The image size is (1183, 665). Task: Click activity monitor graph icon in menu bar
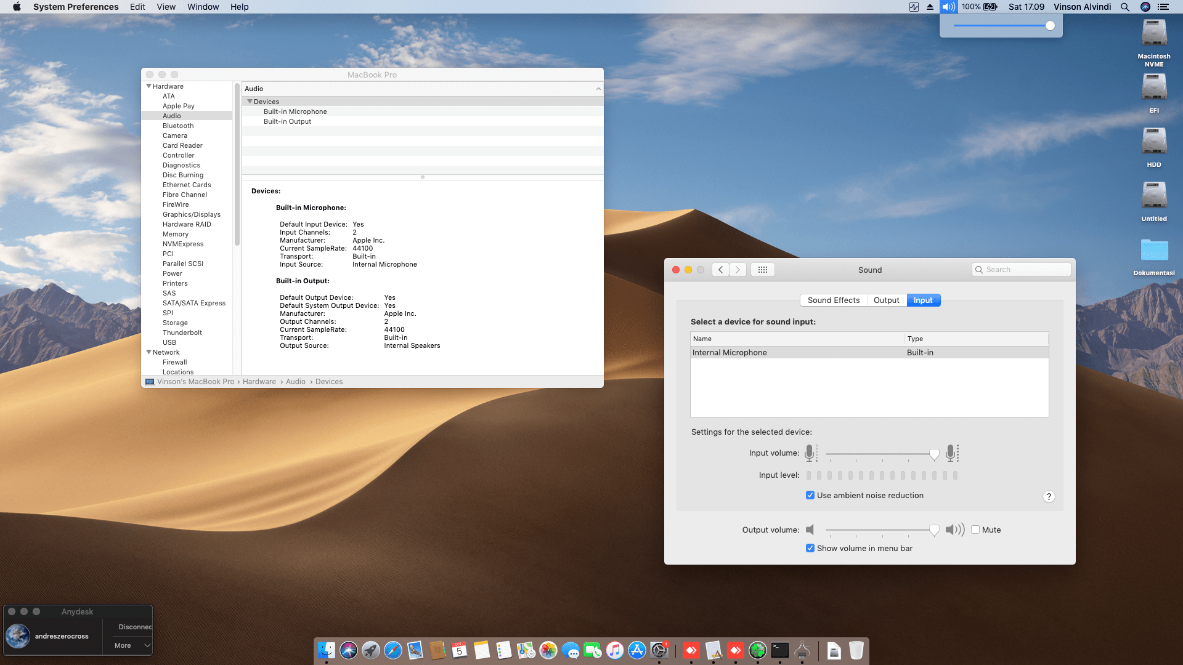[x=914, y=7]
